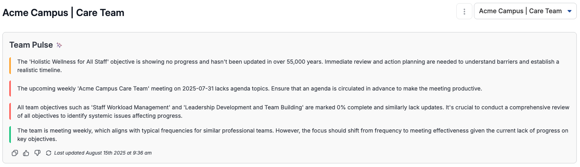The width and height of the screenshot is (580, 167).
Task: Click the AI sparkle icon beside Team Pulse
Action: [59, 45]
